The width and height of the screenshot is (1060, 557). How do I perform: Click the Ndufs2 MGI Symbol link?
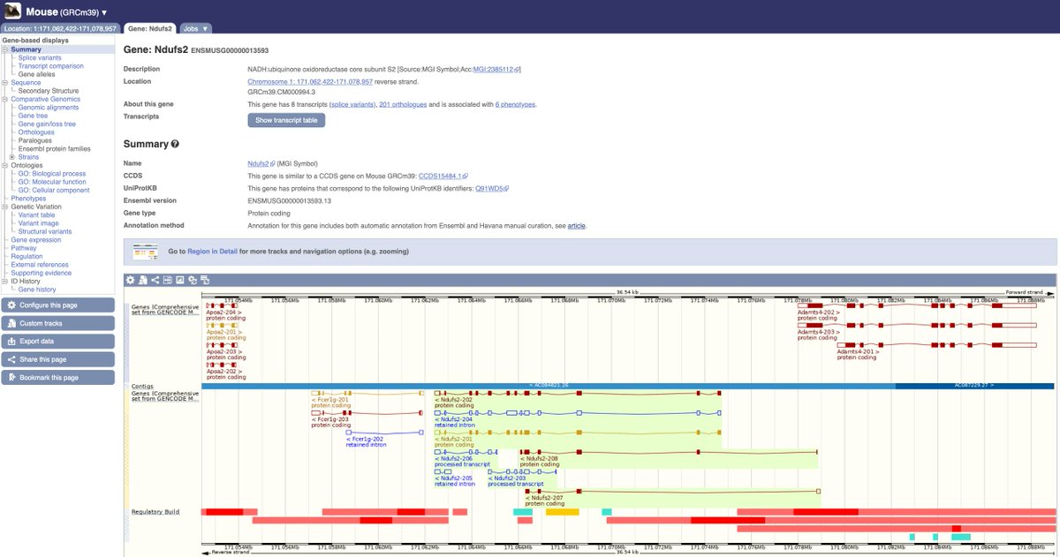(x=262, y=163)
